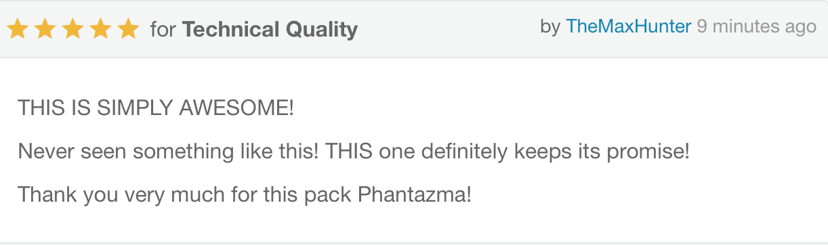Click the first gold rating star
The width and height of the screenshot is (828, 245).
pos(18,29)
